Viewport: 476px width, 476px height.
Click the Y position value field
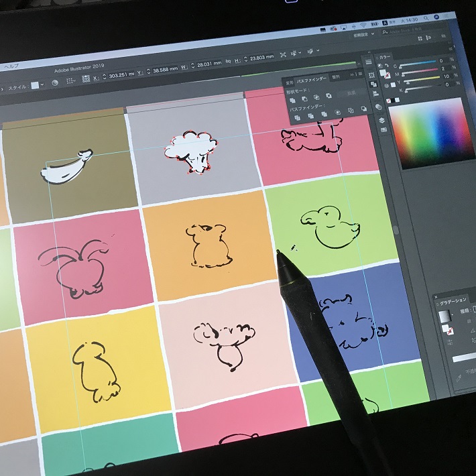click(x=165, y=70)
